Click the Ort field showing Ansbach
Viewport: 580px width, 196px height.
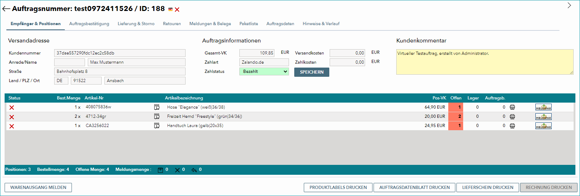(145, 81)
